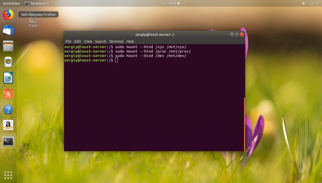
Task: Show applications grid at dock bottom
Action: pyautogui.click(x=8, y=175)
